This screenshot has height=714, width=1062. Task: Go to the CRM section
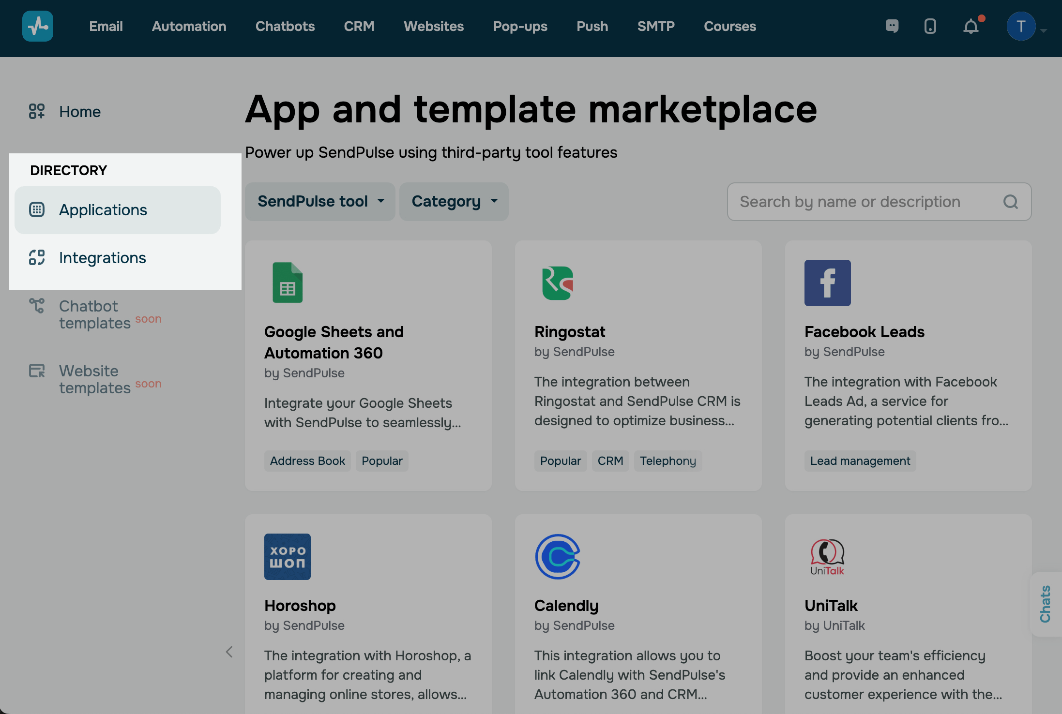[x=359, y=26]
